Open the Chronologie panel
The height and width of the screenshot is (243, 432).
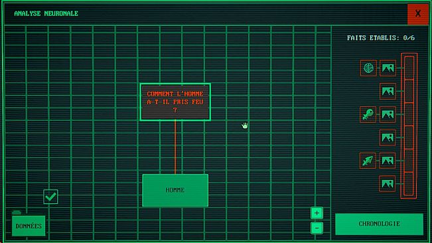[379, 224]
